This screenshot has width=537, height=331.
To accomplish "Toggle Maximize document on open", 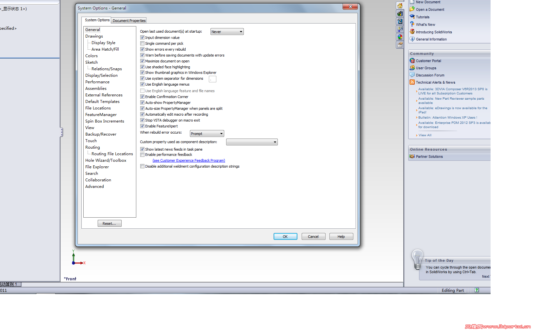I will pyautogui.click(x=142, y=61).
